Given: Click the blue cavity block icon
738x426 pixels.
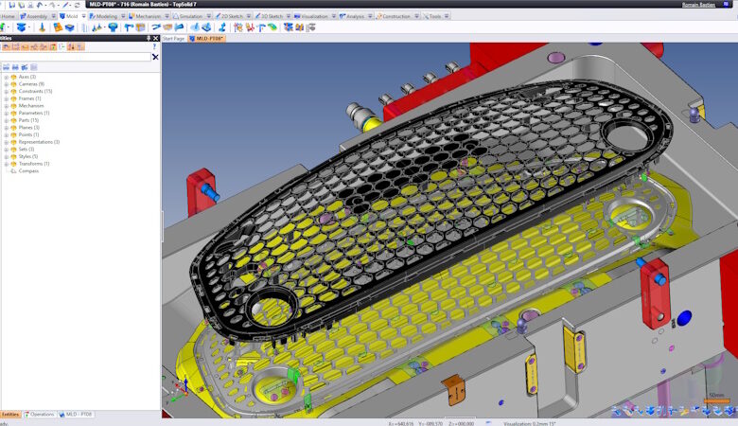Looking at the screenshot, I should 70,27.
